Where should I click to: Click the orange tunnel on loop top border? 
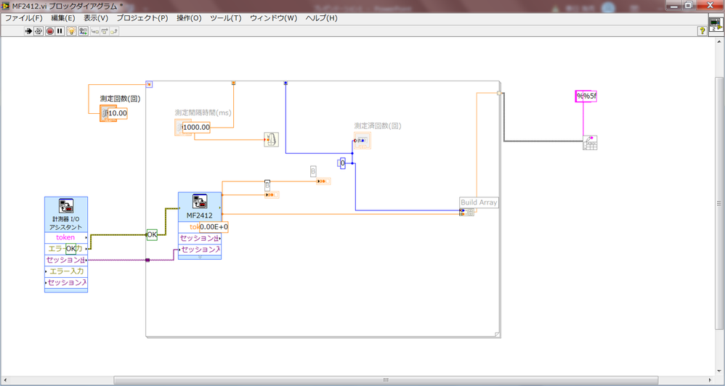click(233, 83)
